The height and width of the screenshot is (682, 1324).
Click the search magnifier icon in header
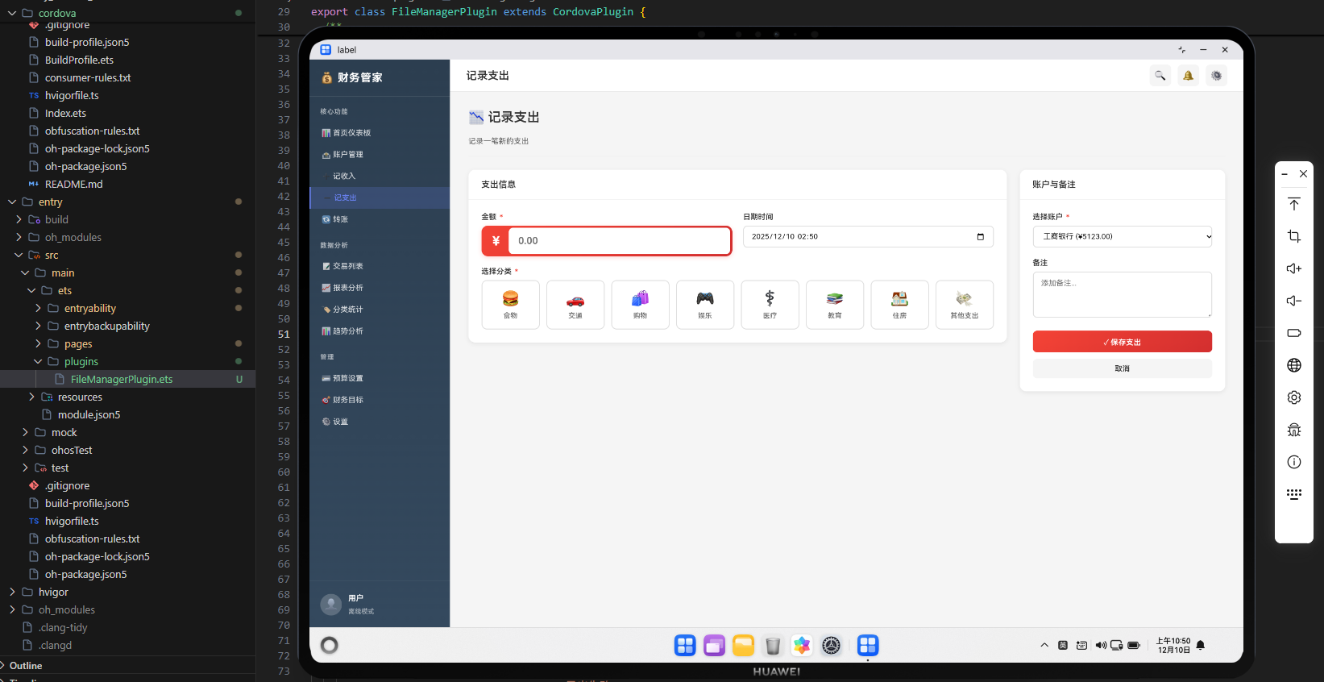[x=1160, y=76]
